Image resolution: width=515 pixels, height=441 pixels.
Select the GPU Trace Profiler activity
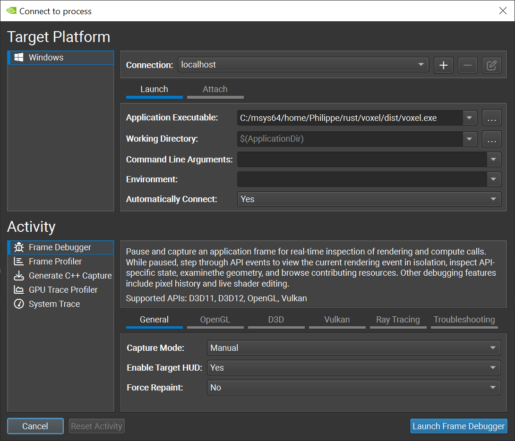[61, 290]
